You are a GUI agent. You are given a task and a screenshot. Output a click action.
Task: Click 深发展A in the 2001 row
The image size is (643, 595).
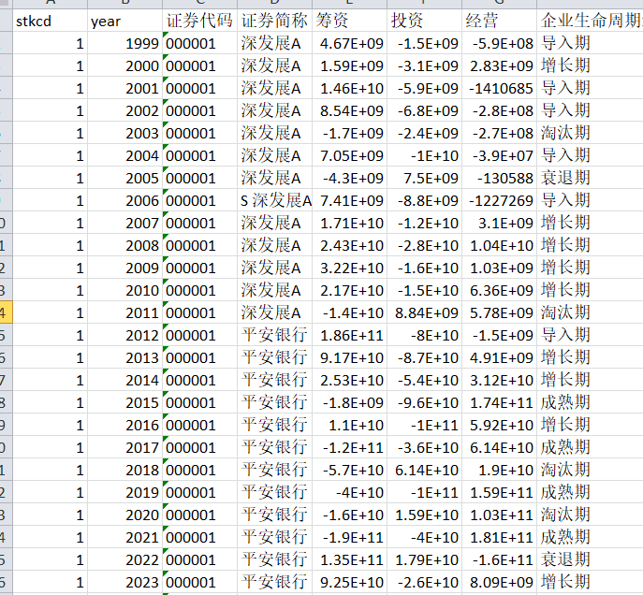pyautogui.click(x=274, y=89)
